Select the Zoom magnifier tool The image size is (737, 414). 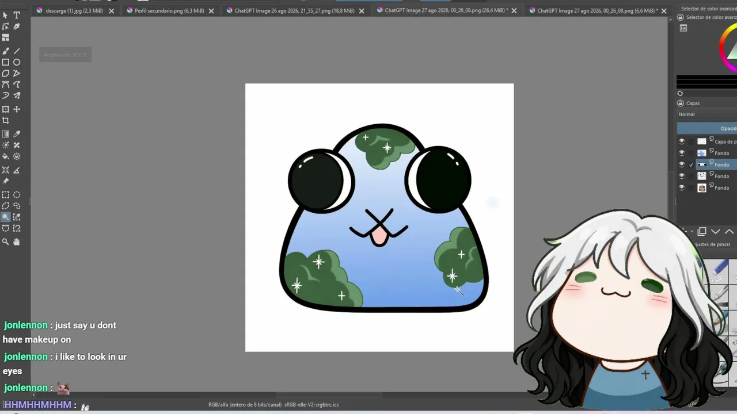[x=6, y=242]
